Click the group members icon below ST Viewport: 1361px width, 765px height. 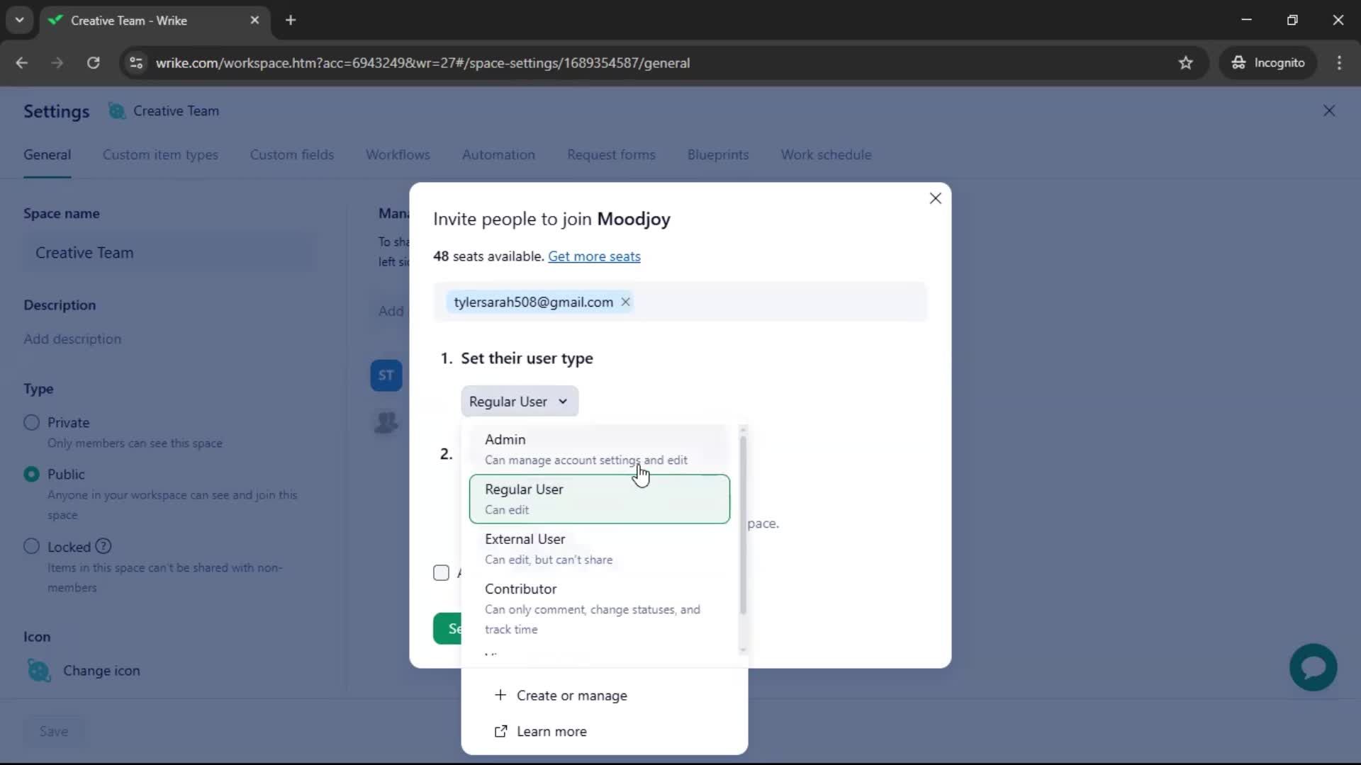click(386, 422)
